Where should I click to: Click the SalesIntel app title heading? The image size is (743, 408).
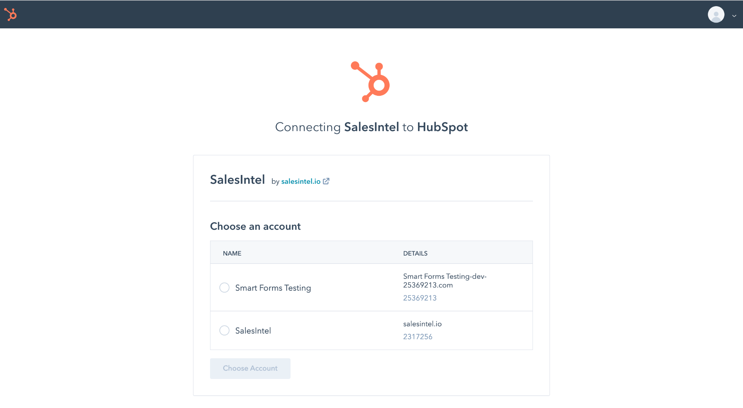[237, 180]
